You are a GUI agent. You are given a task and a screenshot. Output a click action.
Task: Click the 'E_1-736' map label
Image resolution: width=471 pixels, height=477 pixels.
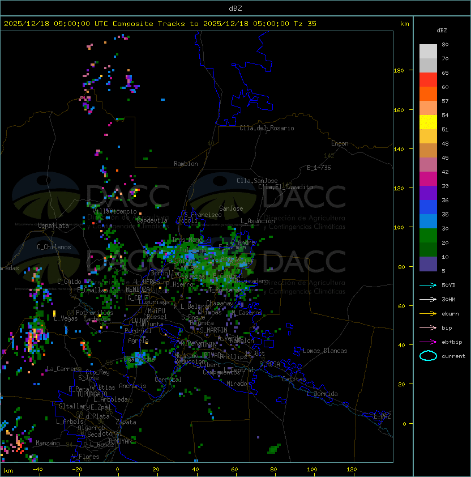pos(319,168)
